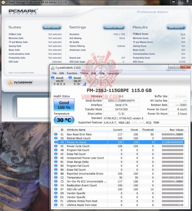The height and width of the screenshot is (211, 192).
Task: Click the PCMark Vantage title bar app icon
Action: point(3,2)
